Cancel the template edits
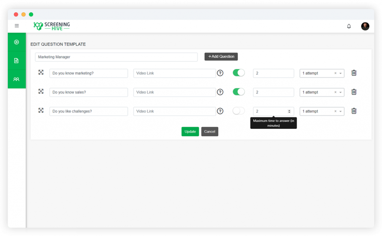The width and height of the screenshot is (382, 237). point(210,131)
